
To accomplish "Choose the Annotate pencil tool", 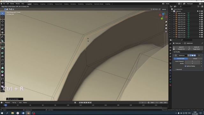I will click(3, 37).
